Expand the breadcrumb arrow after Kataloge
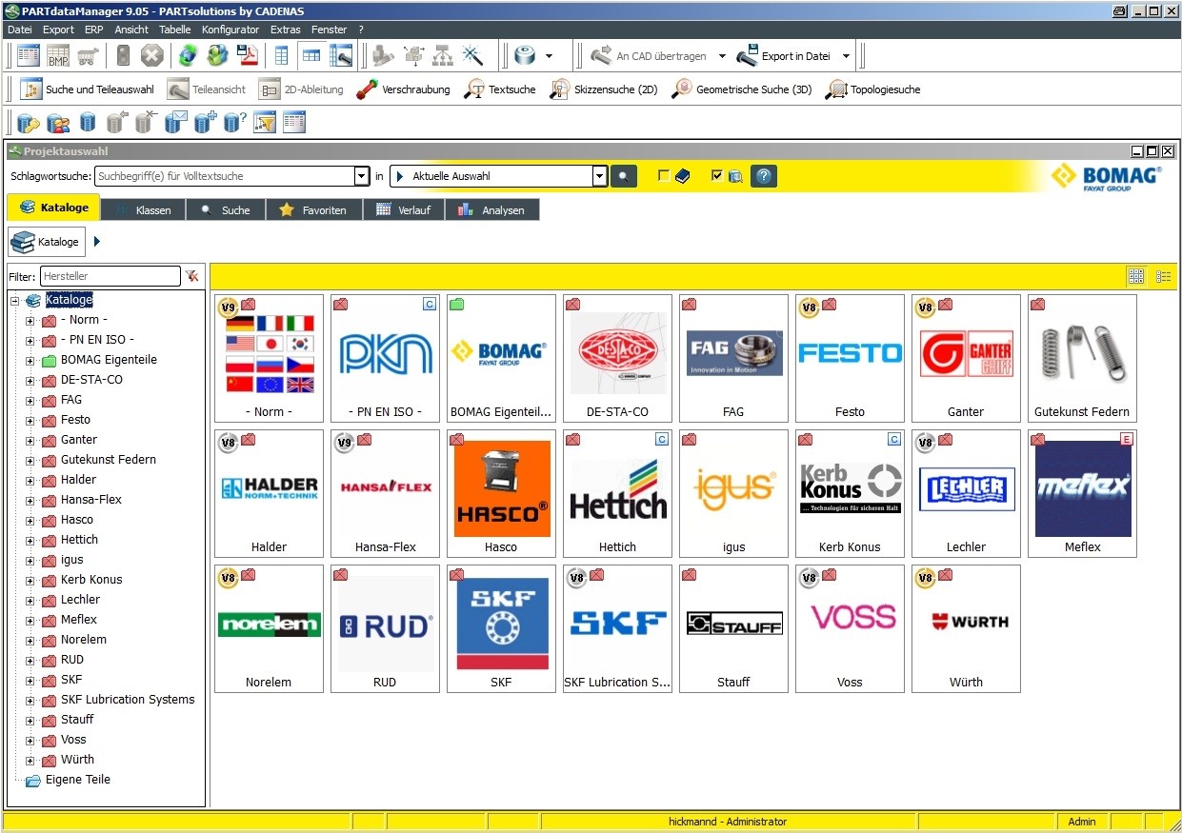The height and width of the screenshot is (833, 1182). pos(97,242)
